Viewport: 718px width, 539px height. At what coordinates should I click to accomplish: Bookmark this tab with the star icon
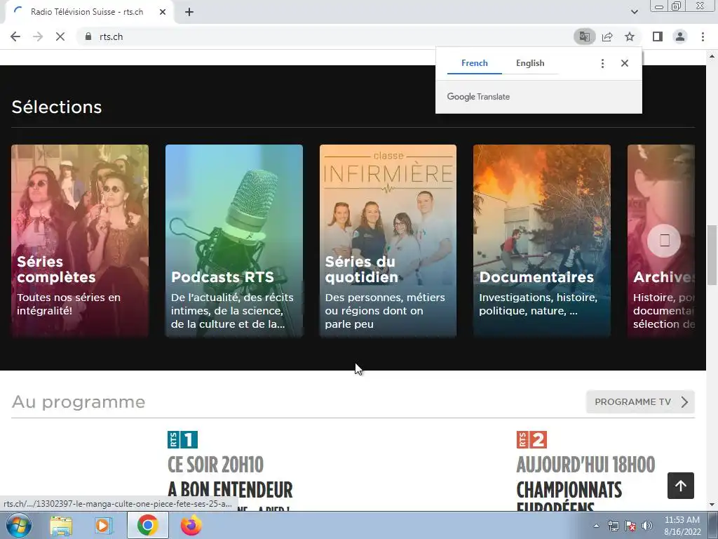tap(630, 36)
